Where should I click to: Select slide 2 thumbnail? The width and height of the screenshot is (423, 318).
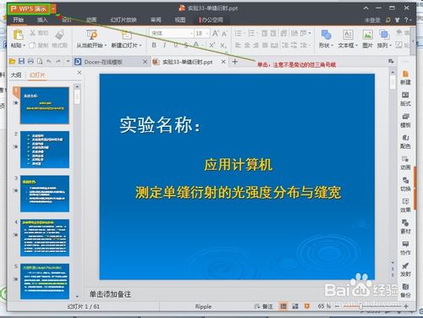(x=45, y=150)
